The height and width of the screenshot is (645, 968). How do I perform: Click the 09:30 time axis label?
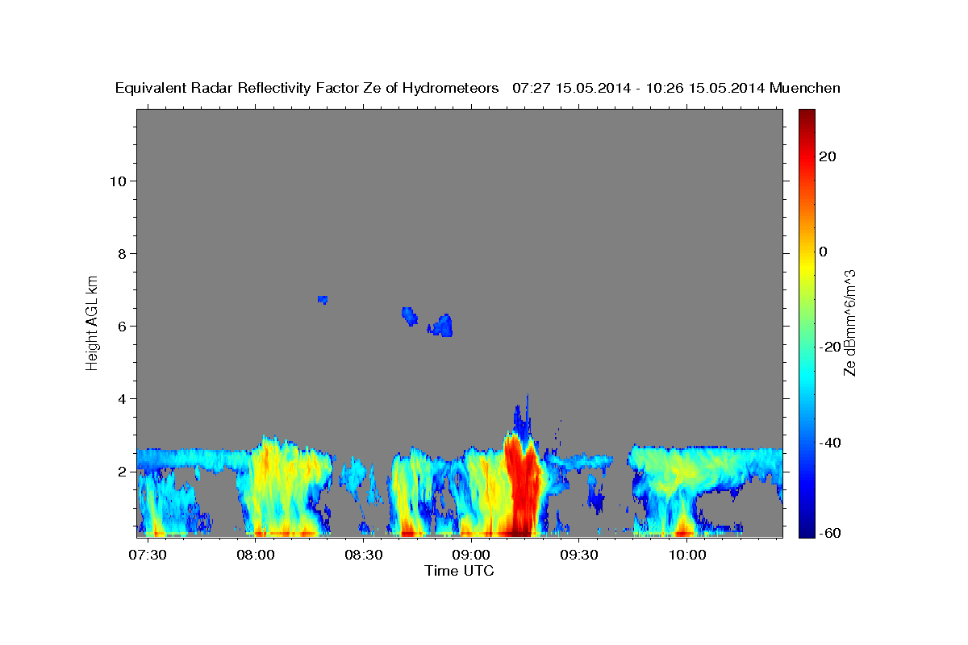[x=579, y=555]
